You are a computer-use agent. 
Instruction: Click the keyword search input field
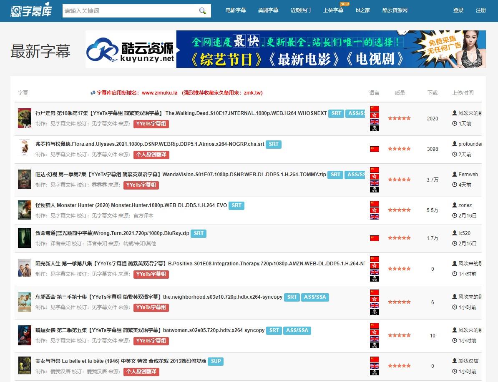[x=129, y=11]
